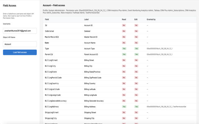Click the Master Record ID label

[x=91, y=37]
